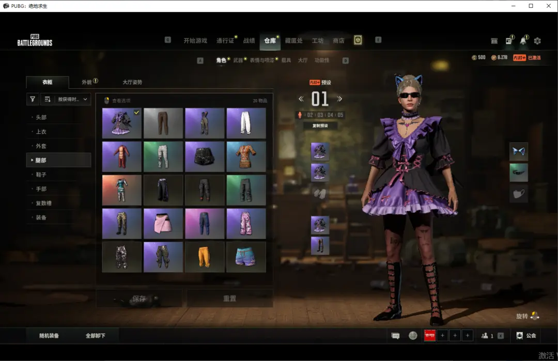Open the news clipboard icon
Viewport: 558px width, 361px height.
(508, 41)
